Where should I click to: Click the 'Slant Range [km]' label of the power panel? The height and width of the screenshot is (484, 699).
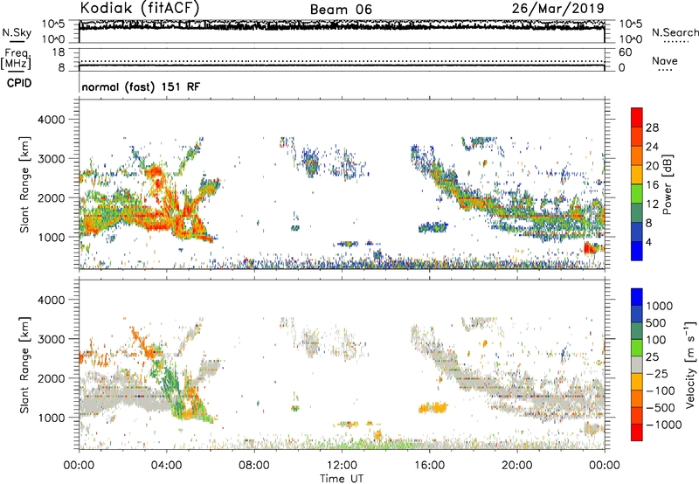[24, 184]
